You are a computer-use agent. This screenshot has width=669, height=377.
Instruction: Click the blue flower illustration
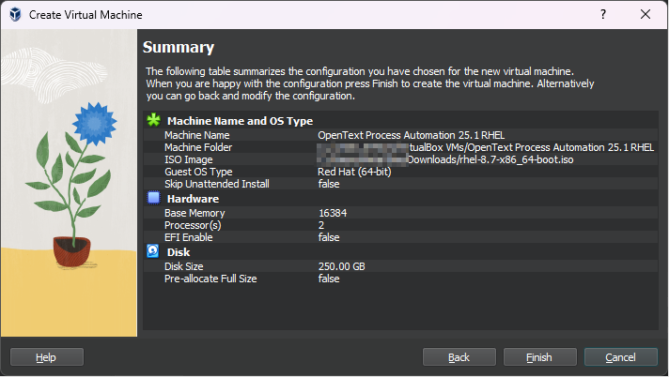coord(90,123)
